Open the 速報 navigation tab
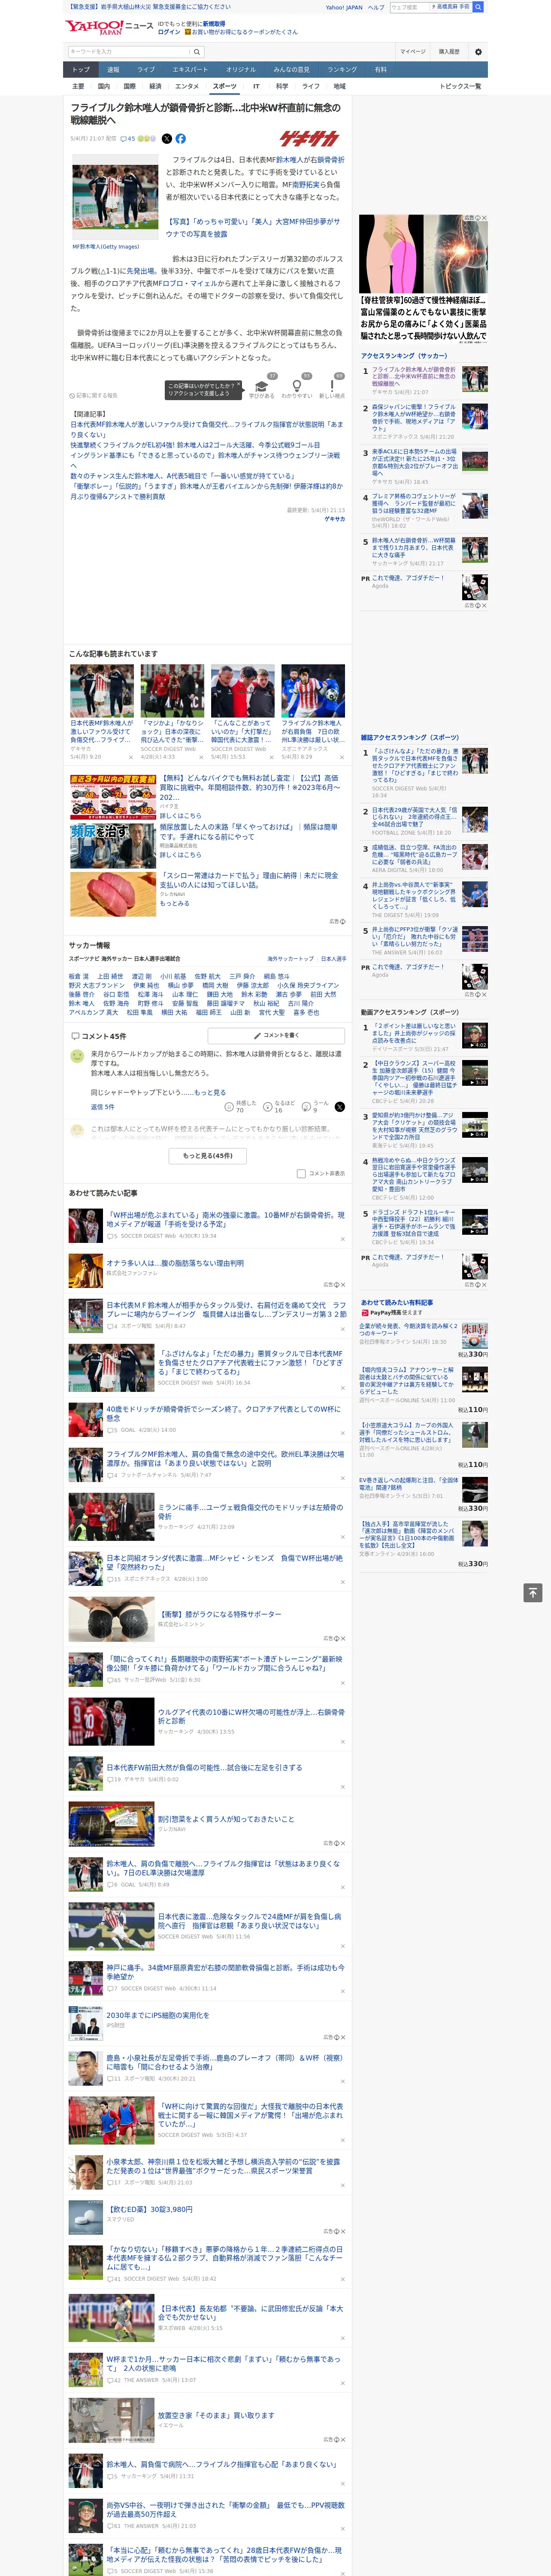The height and width of the screenshot is (2576, 551). coord(113,70)
